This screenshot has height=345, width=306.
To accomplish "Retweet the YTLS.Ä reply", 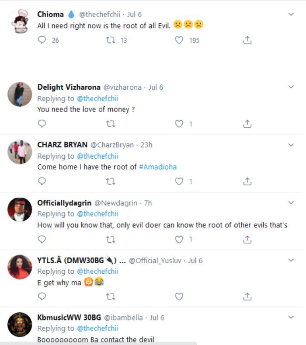I will 111,296.
